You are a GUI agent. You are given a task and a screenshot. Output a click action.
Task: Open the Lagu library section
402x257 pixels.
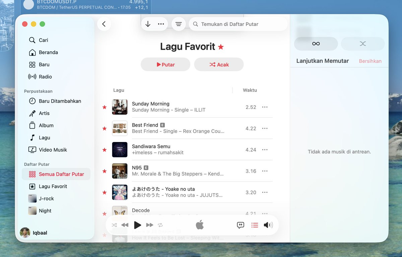click(x=56, y=137)
